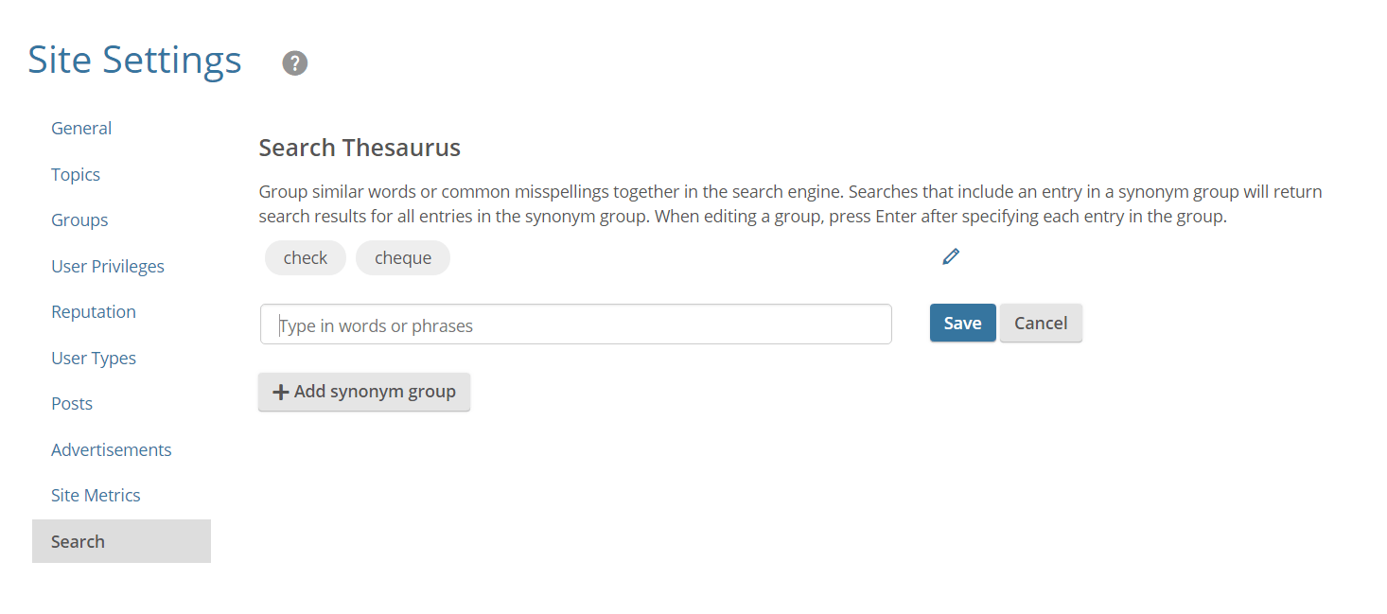Screen dimensions: 1387x614
Task: View Advertisements settings
Action: point(111,449)
